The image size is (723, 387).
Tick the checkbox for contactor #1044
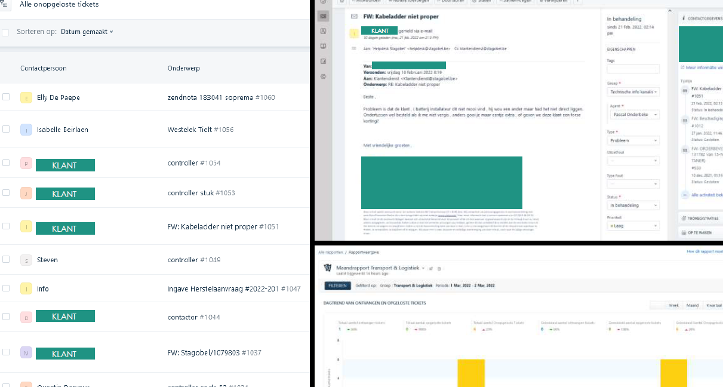pyautogui.click(x=6, y=317)
